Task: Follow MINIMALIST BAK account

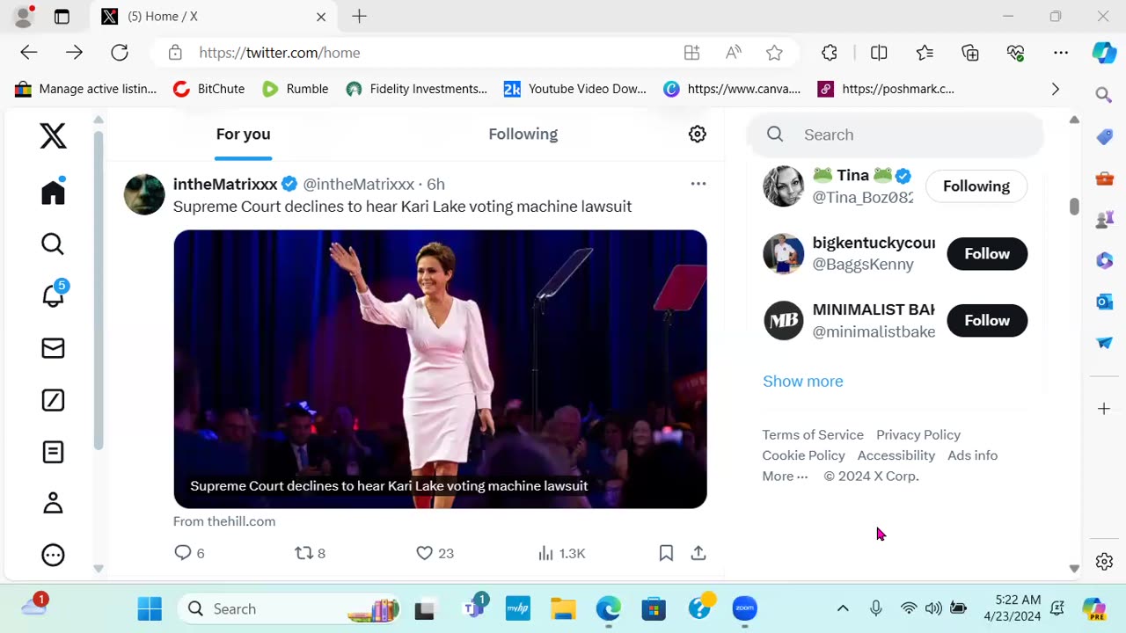Action: tap(987, 321)
